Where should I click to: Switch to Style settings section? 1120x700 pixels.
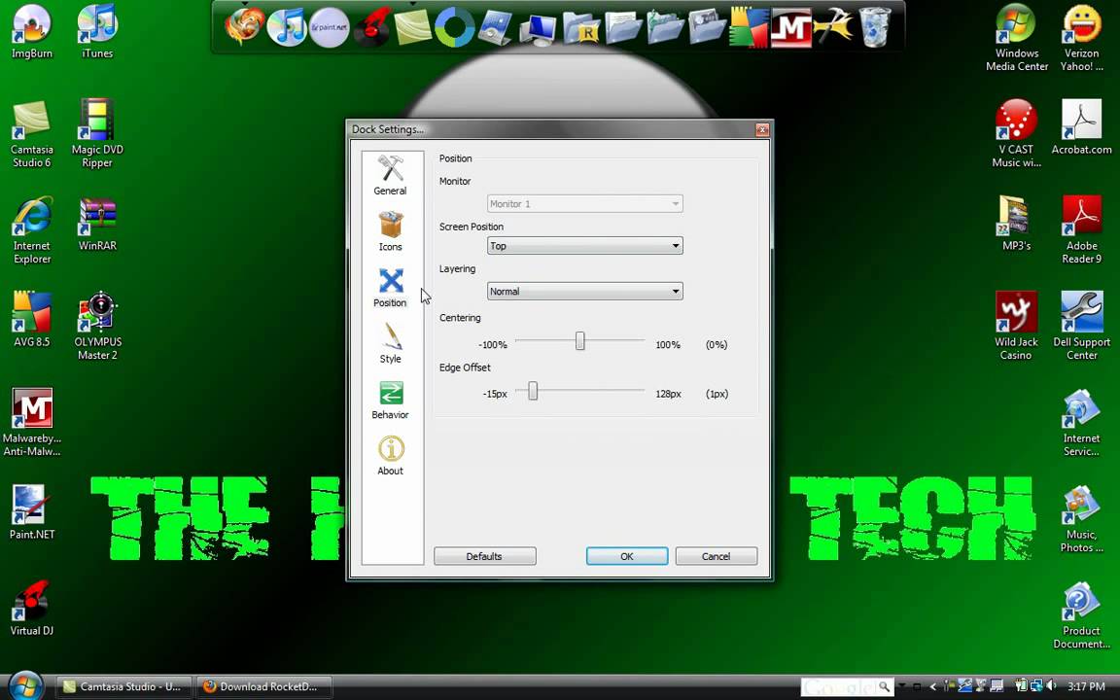(x=390, y=343)
